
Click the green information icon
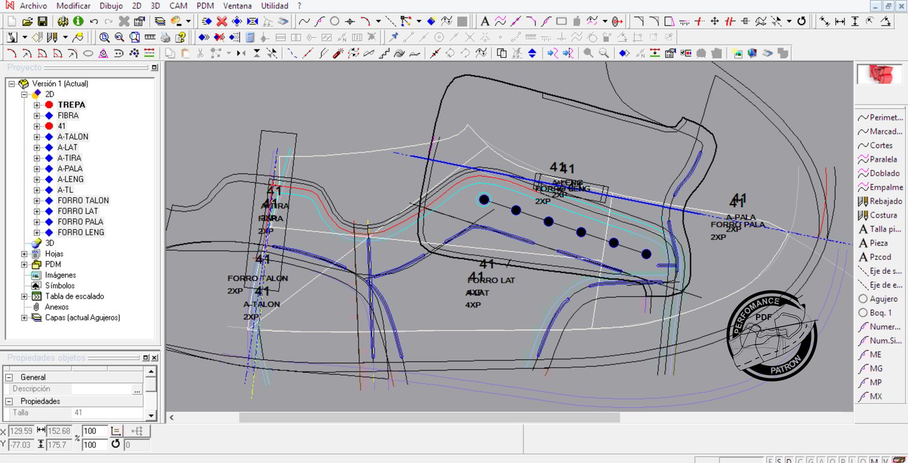[78, 21]
